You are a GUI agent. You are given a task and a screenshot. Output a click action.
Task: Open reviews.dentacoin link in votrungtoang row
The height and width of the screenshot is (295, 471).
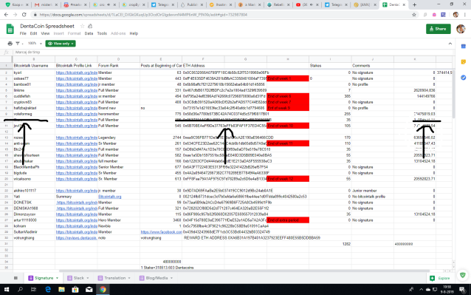tap(77, 238)
